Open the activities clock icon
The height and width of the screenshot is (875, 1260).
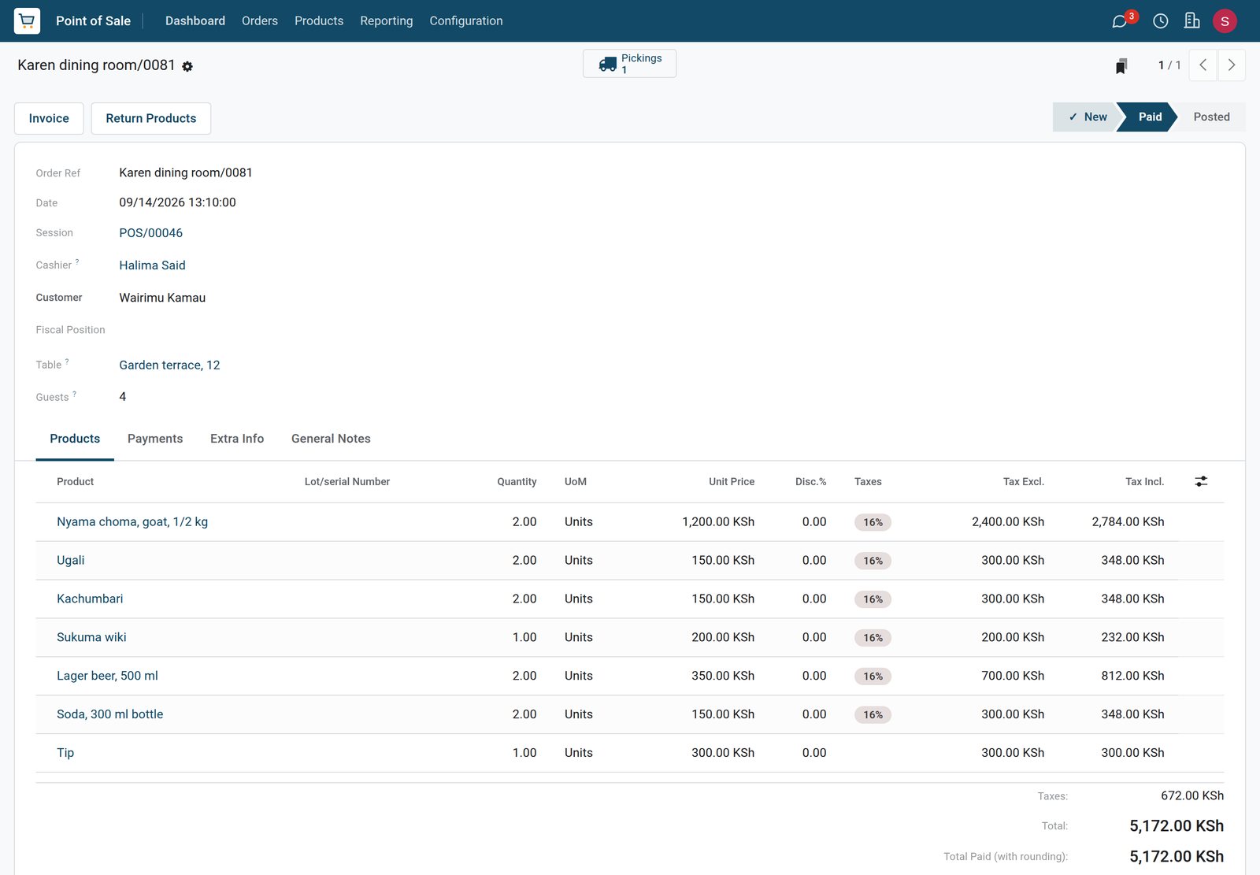(1160, 21)
